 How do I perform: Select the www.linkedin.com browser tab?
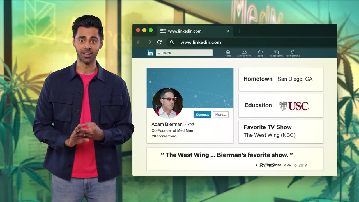(195, 31)
